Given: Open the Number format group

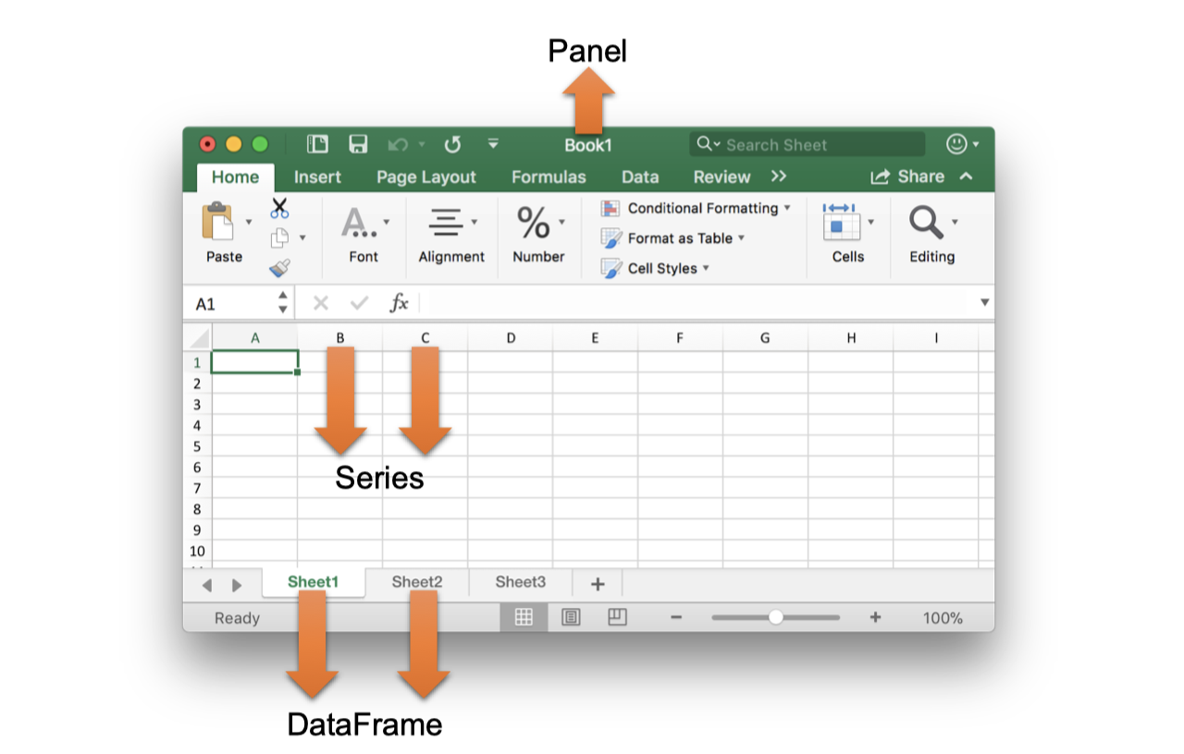Looking at the screenshot, I should coord(538,236).
